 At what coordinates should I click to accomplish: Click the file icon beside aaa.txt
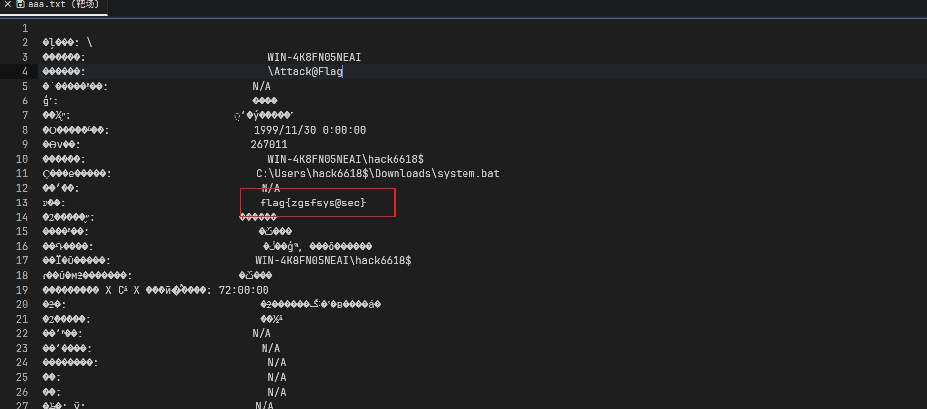[20, 4]
